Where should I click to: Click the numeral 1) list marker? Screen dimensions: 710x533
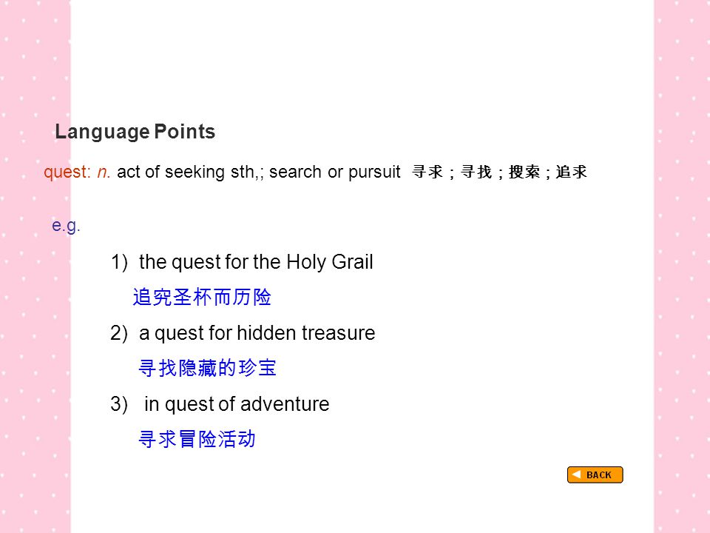coord(120,262)
